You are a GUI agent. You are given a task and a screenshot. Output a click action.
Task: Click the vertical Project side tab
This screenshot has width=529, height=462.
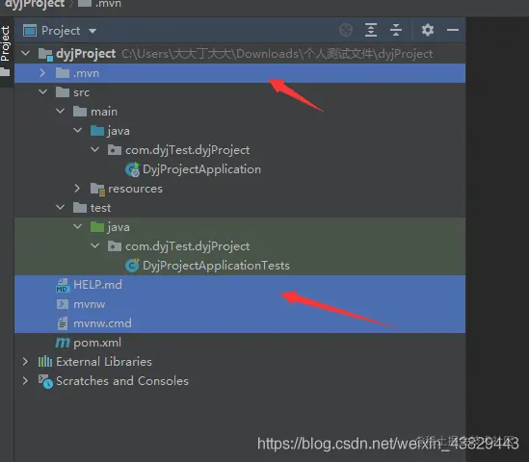[x=6, y=43]
